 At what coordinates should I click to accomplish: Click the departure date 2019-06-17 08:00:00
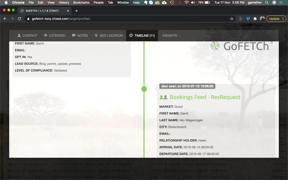pyautogui.click(x=204, y=154)
